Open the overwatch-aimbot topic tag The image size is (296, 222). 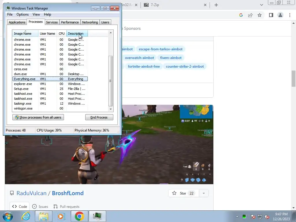point(139,58)
